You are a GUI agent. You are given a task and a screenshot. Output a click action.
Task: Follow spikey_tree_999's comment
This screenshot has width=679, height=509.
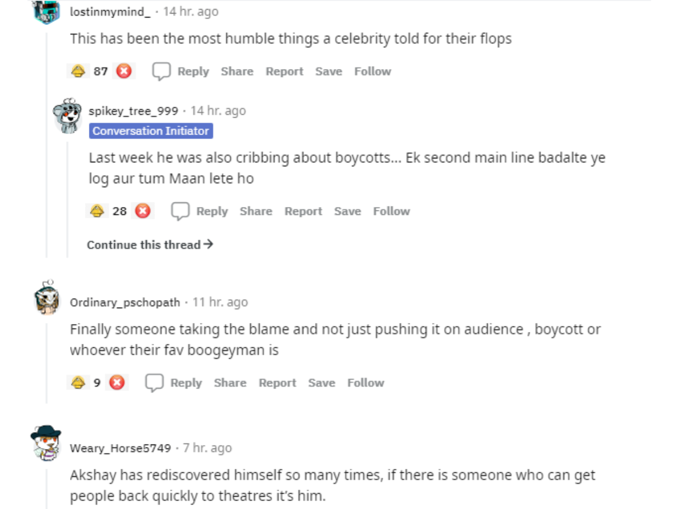[x=391, y=211]
